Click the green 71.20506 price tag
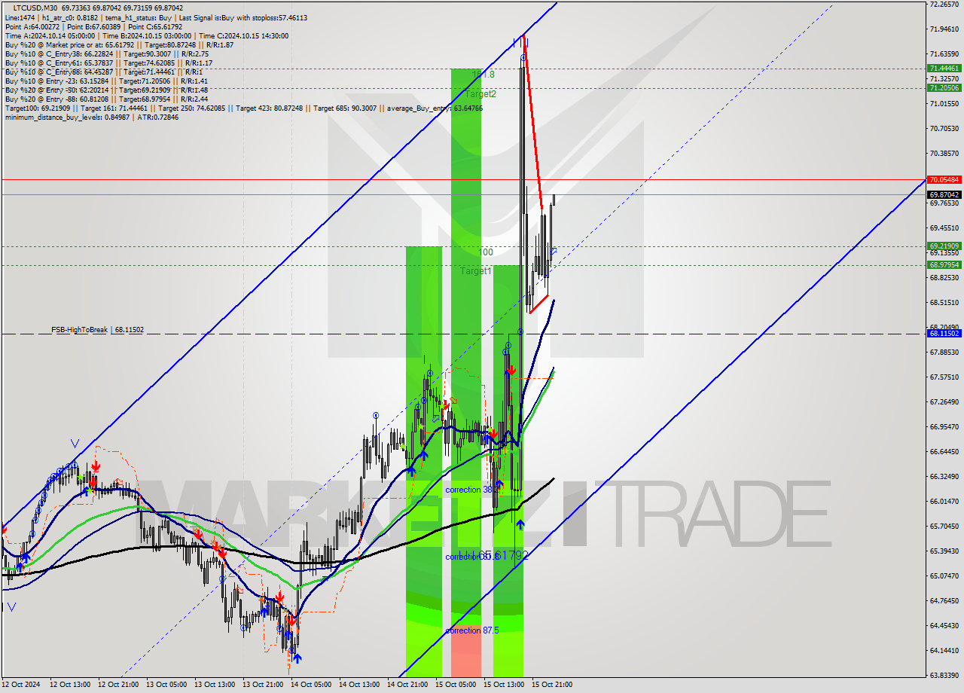964x693 pixels. tap(944, 87)
